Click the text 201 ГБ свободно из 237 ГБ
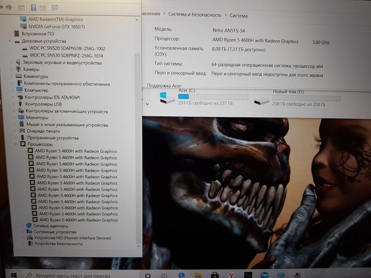371x278 pixels. pos(205,103)
